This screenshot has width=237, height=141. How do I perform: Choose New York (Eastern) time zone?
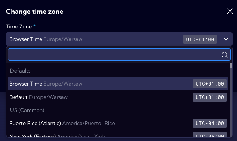coord(118,135)
